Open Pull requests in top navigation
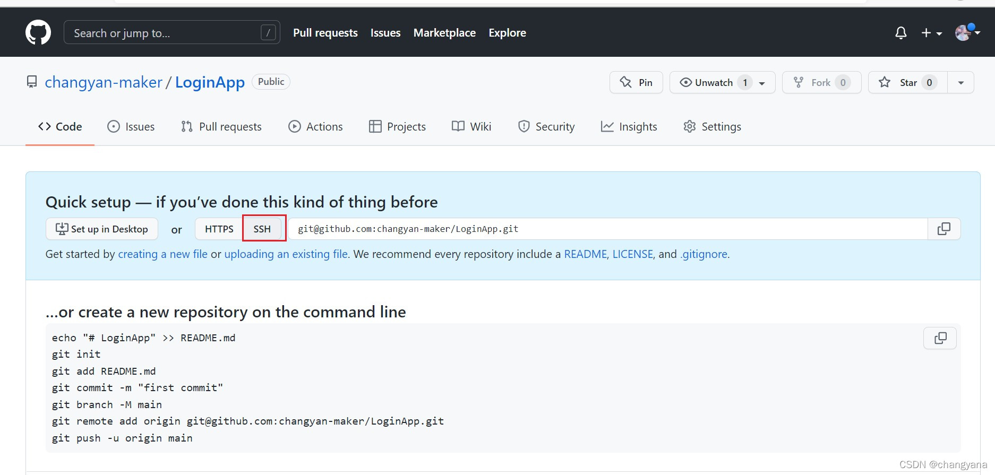The width and height of the screenshot is (995, 475). coord(325,33)
